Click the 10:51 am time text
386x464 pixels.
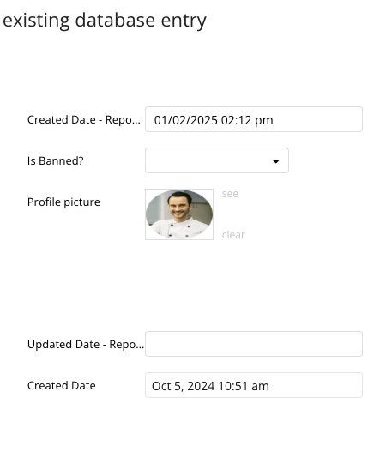click(244, 386)
